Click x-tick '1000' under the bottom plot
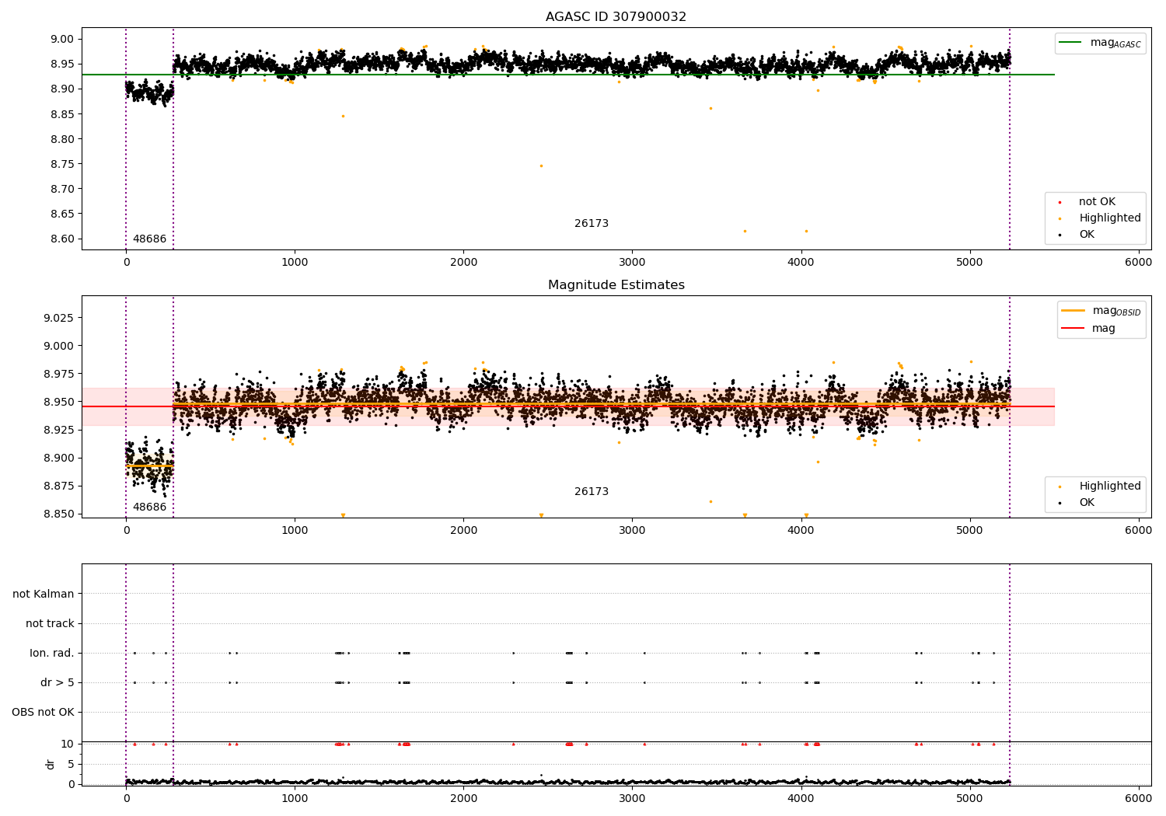Screen dimensions: 1166x816 tap(295, 798)
